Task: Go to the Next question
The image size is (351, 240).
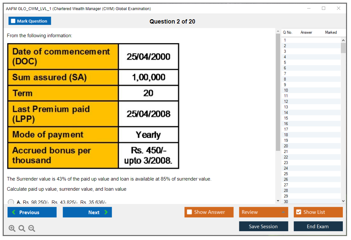Action: (87, 212)
